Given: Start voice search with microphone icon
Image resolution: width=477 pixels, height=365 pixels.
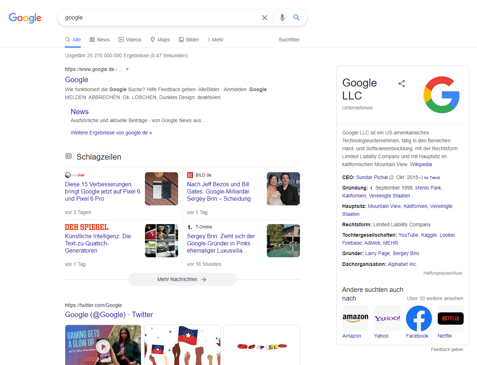Looking at the screenshot, I should coord(282,18).
